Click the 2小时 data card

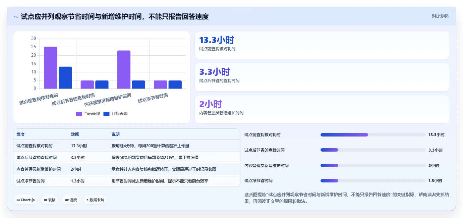pyautogui.click(x=322, y=109)
